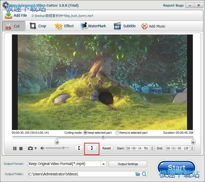Decrease the Start time with the down arrow

click(x=152, y=149)
